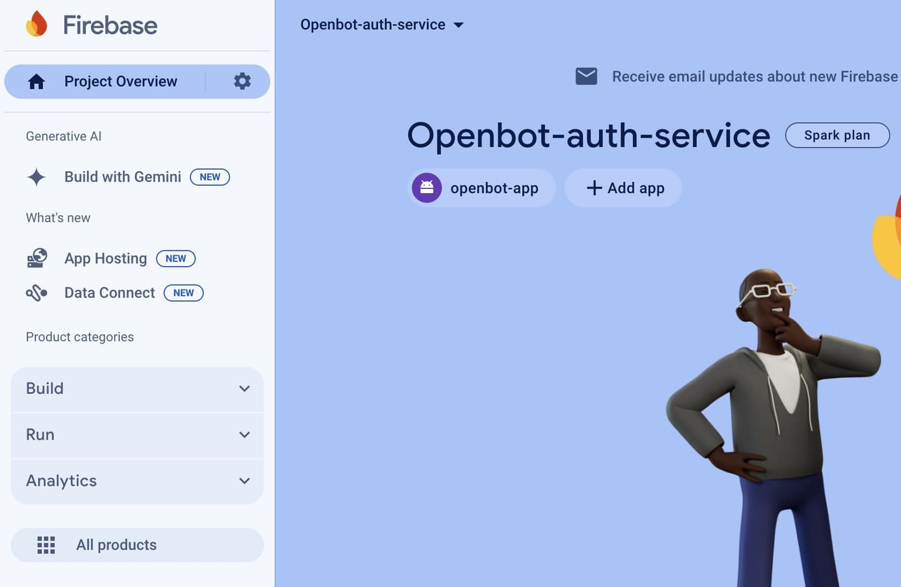Expand the Run category

(137, 435)
